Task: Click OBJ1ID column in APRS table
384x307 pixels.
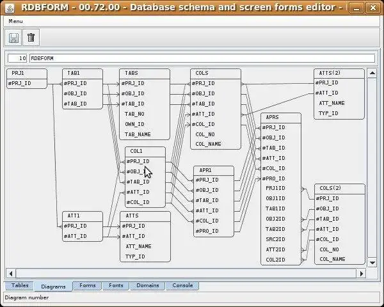Action: 275,198
